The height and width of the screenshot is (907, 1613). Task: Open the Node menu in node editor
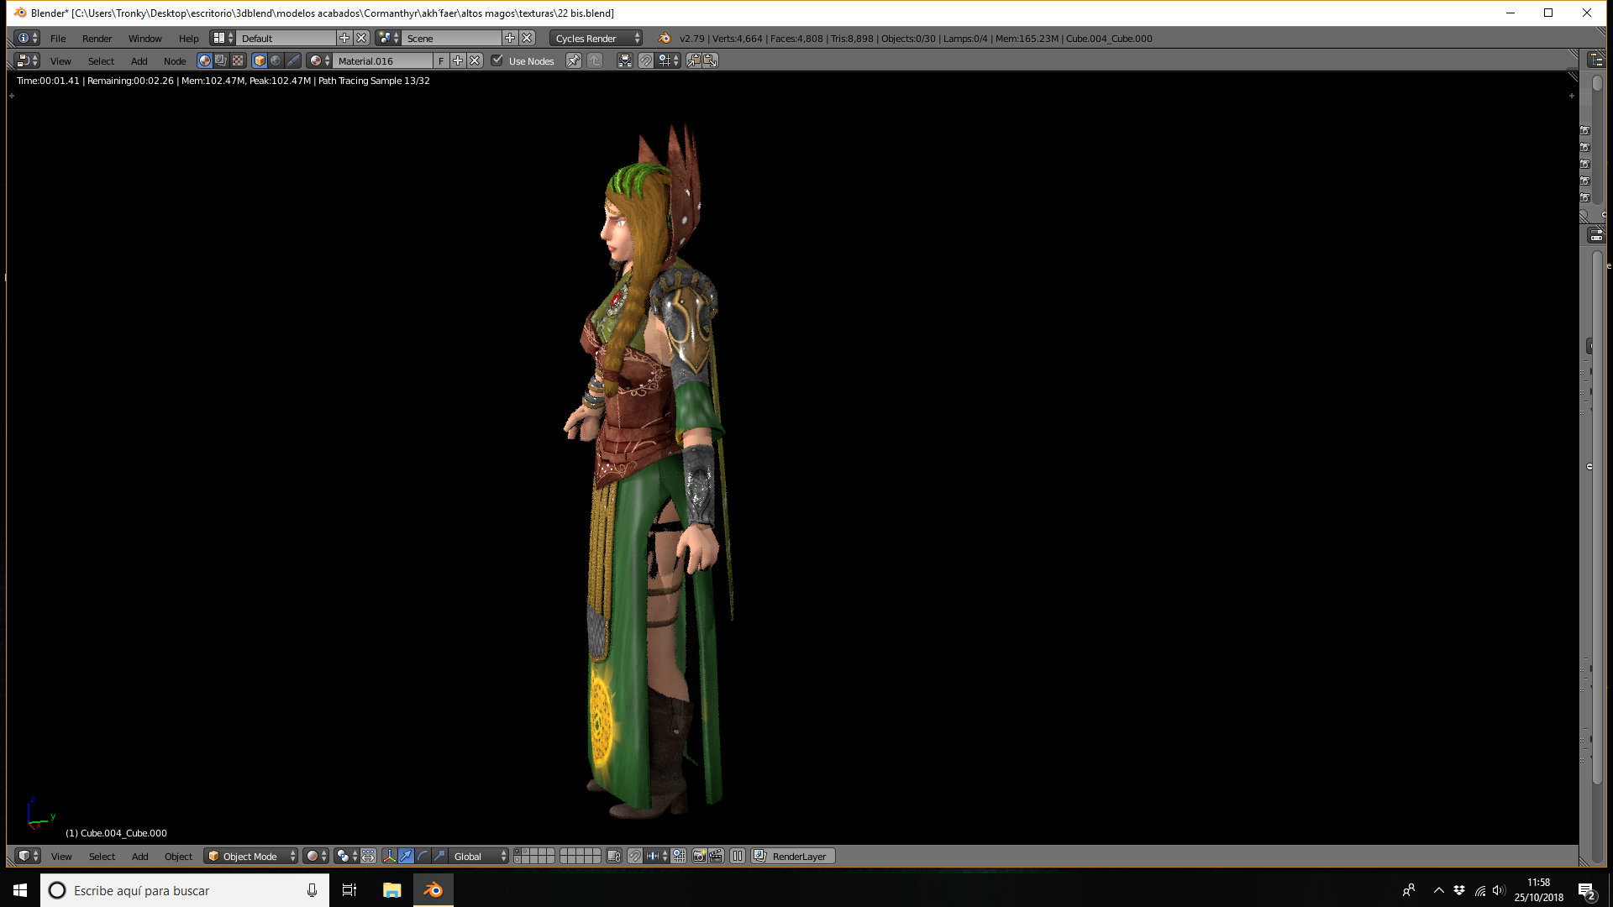pos(175,60)
